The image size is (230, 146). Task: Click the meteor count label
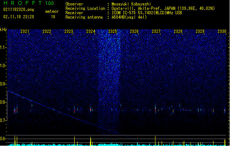(x=52, y=11)
